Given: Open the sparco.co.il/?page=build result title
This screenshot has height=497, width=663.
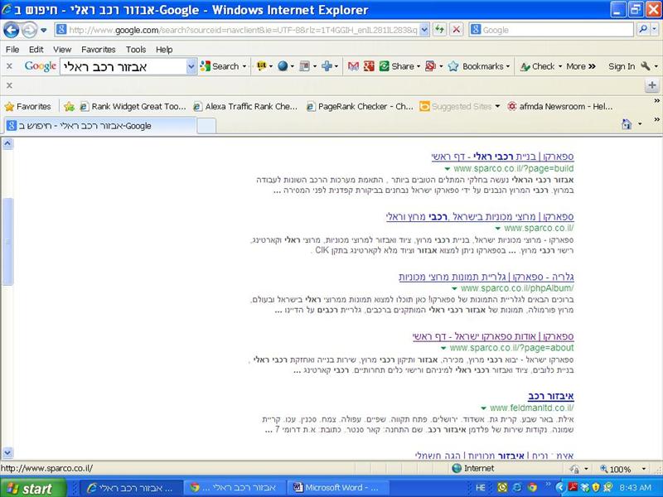Looking at the screenshot, I should point(502,157).
